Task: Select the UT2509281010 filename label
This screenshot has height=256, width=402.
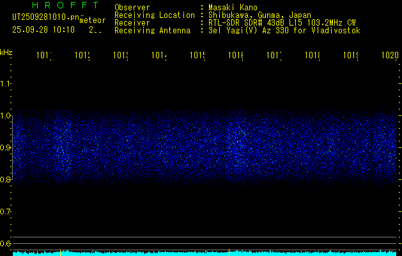Action: tap(45, 18)
